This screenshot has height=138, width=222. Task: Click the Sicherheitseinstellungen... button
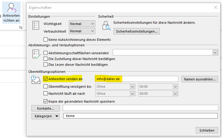click(x=137, y=31)
